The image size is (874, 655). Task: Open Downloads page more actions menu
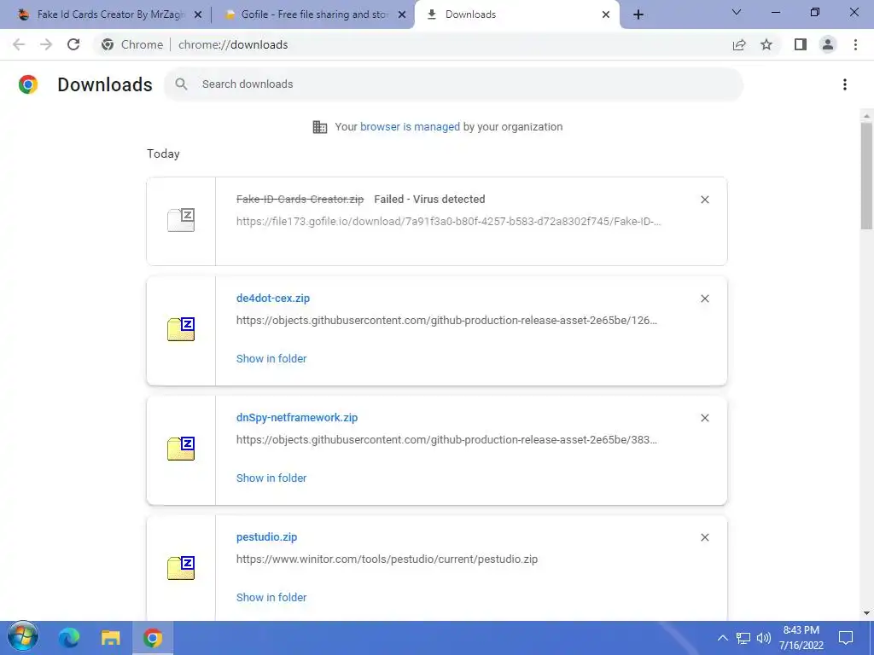coord(845,84)
